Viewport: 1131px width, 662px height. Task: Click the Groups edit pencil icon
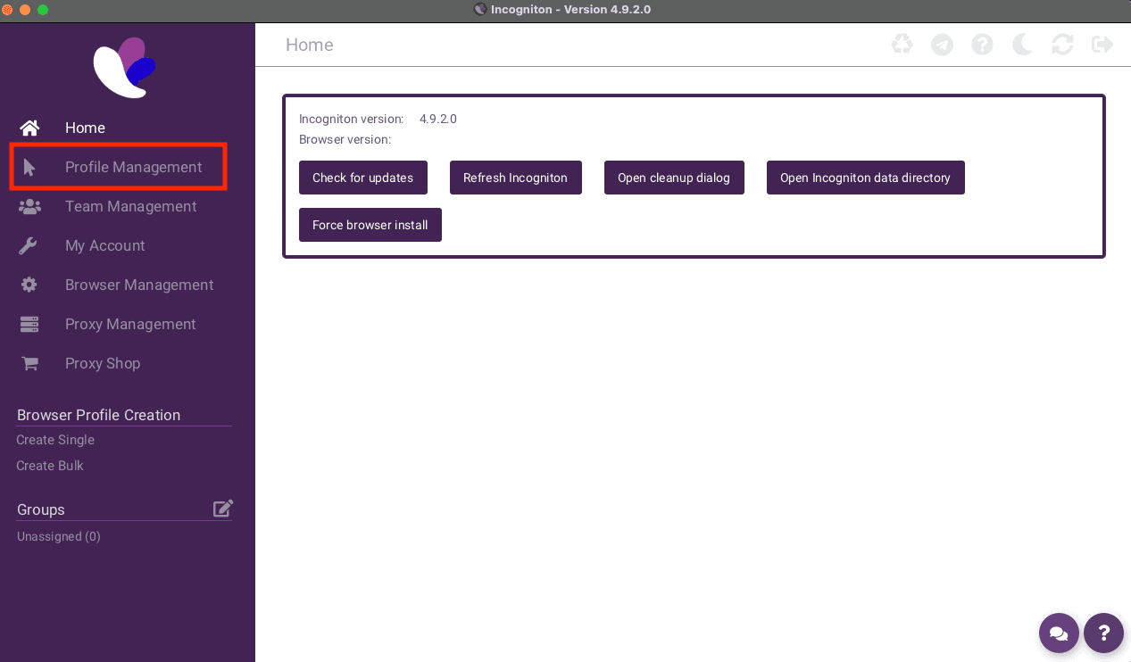coord(222,508)
